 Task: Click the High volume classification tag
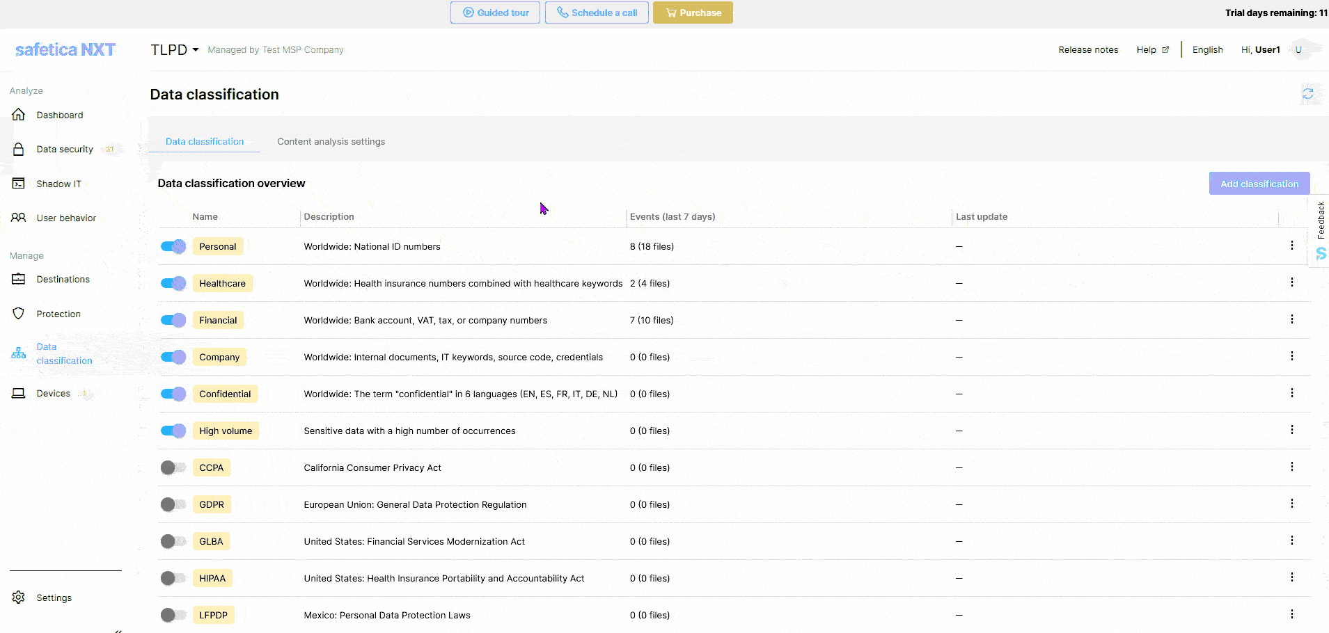coord(226,431)
